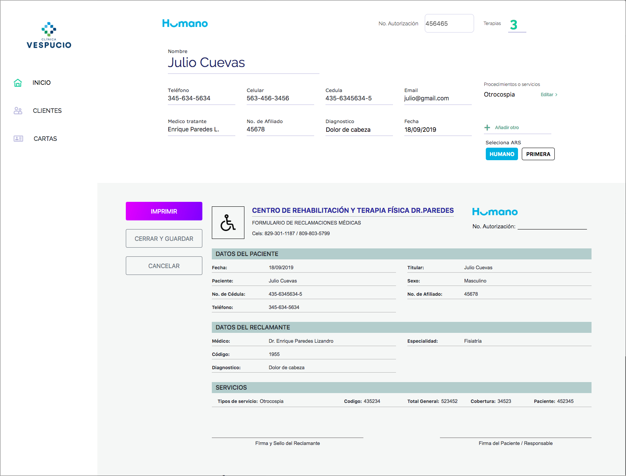Click the CERRAR Y GUARDAR button
626x476 pixels.
click(164, 239)
